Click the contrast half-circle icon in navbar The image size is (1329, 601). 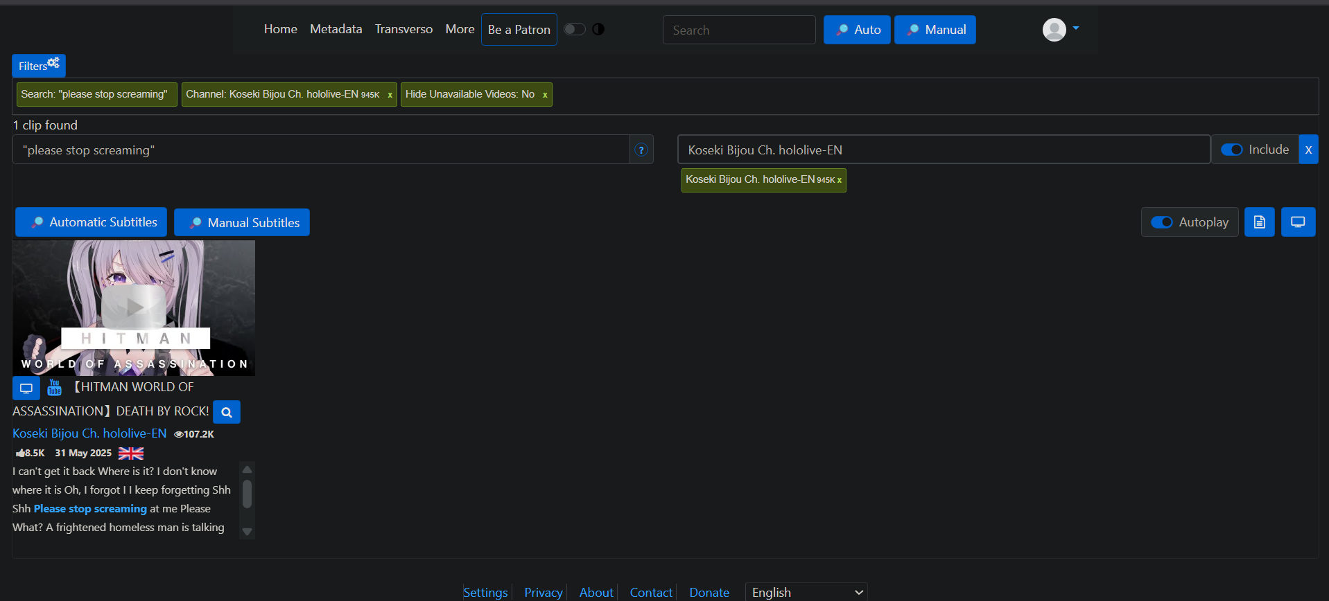pos(598,29)
